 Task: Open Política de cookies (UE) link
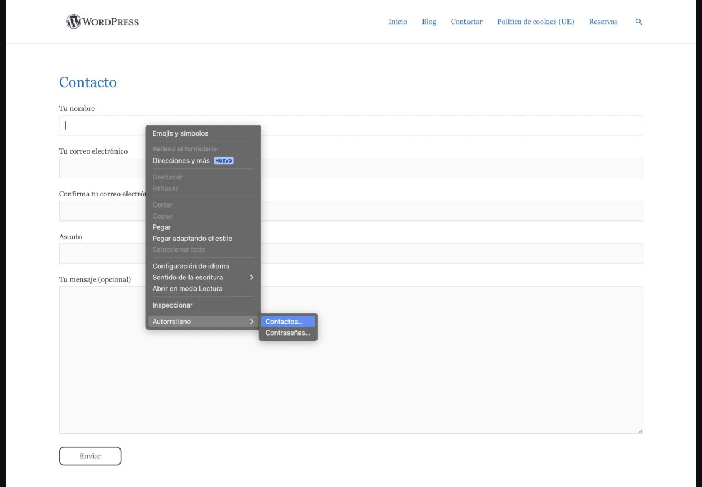535,22
